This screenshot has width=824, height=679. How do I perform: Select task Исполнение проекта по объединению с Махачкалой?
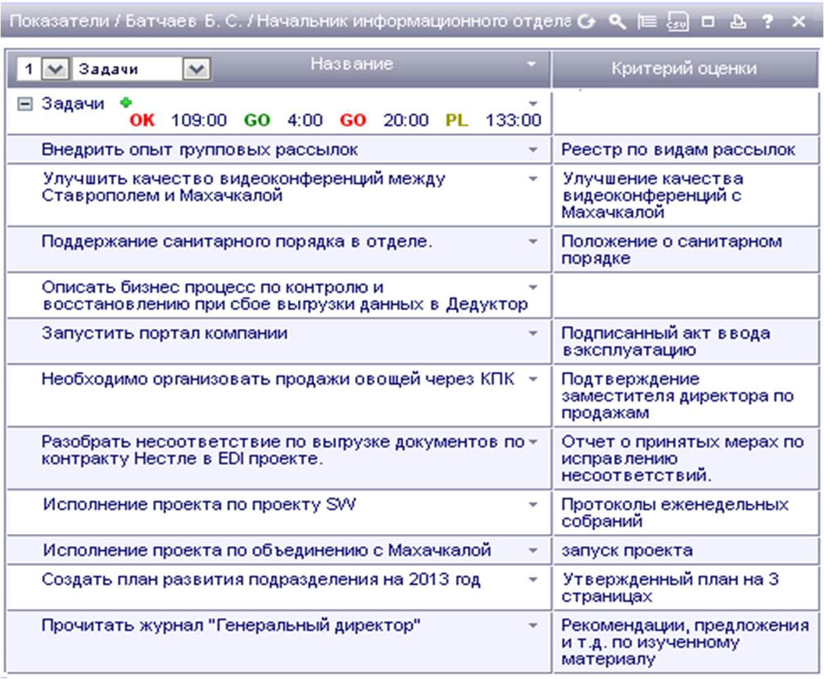click(x=267, y=550)
